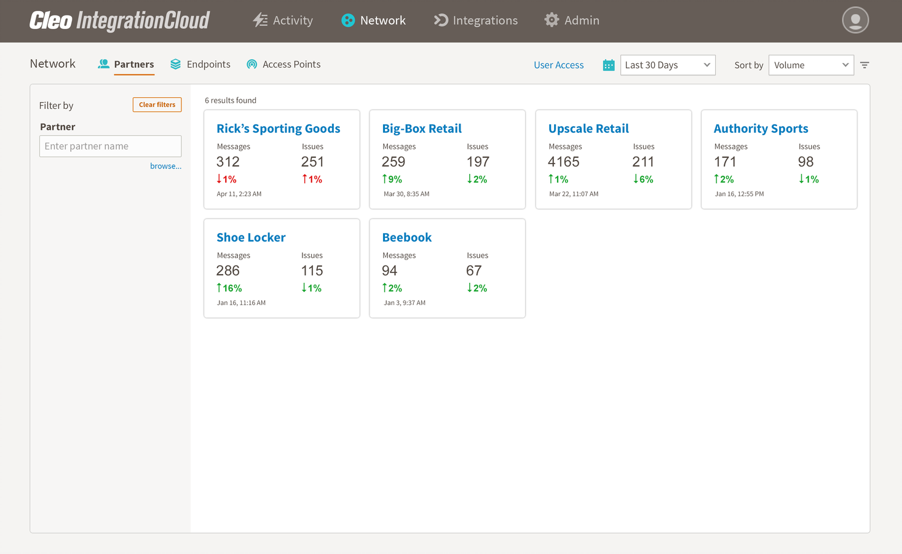Click Big-Box Retail issues count 197
The width and height of the screenshot is (902, 554).
478,162
